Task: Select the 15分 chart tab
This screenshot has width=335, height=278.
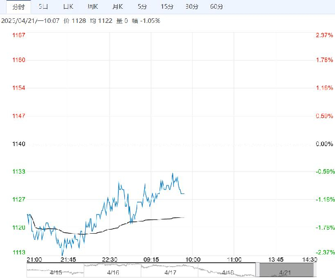Action: (x=167, y=7)
